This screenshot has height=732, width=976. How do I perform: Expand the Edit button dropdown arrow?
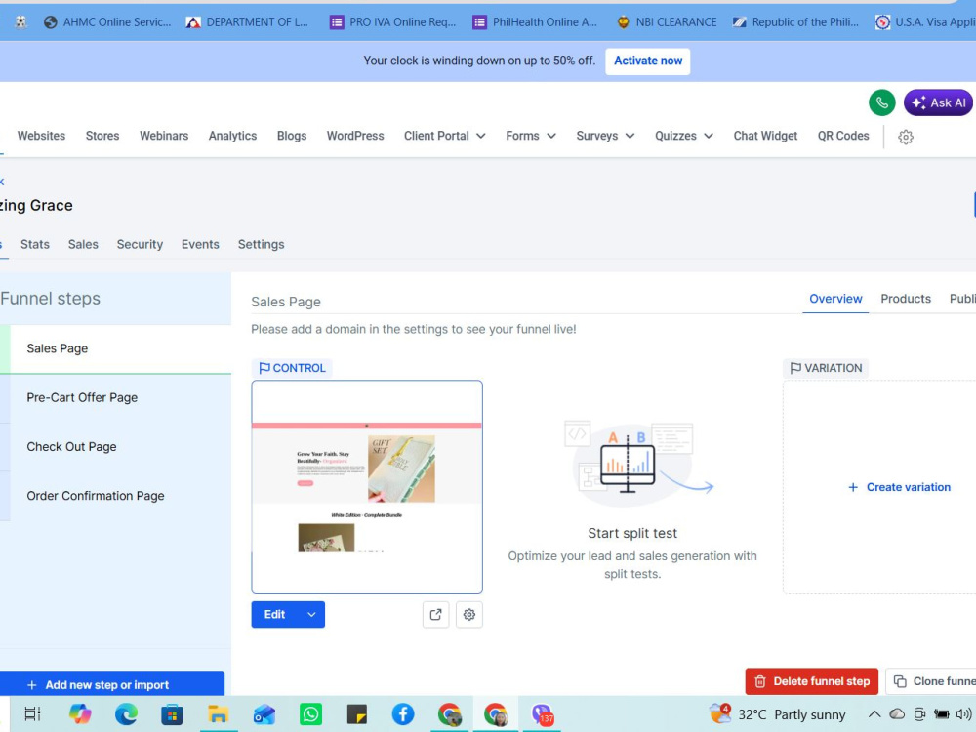312,614
